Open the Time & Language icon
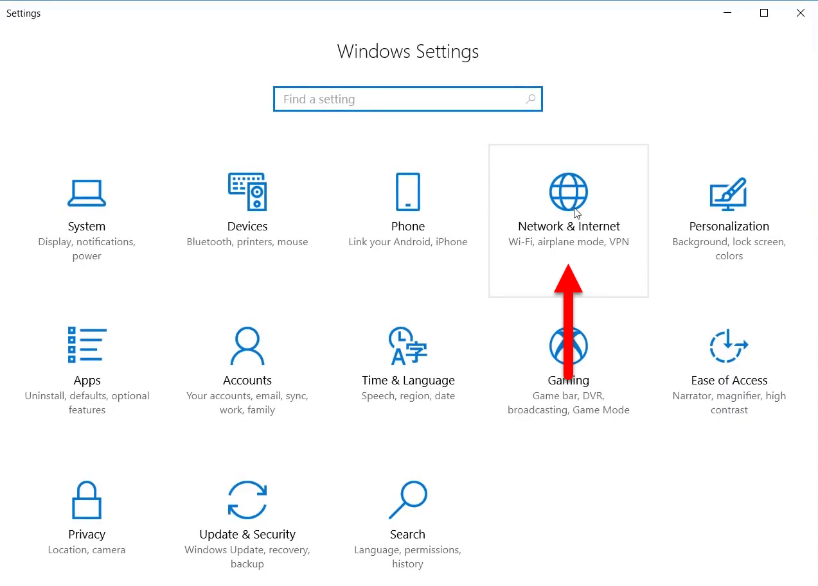 tap(408, 345)
